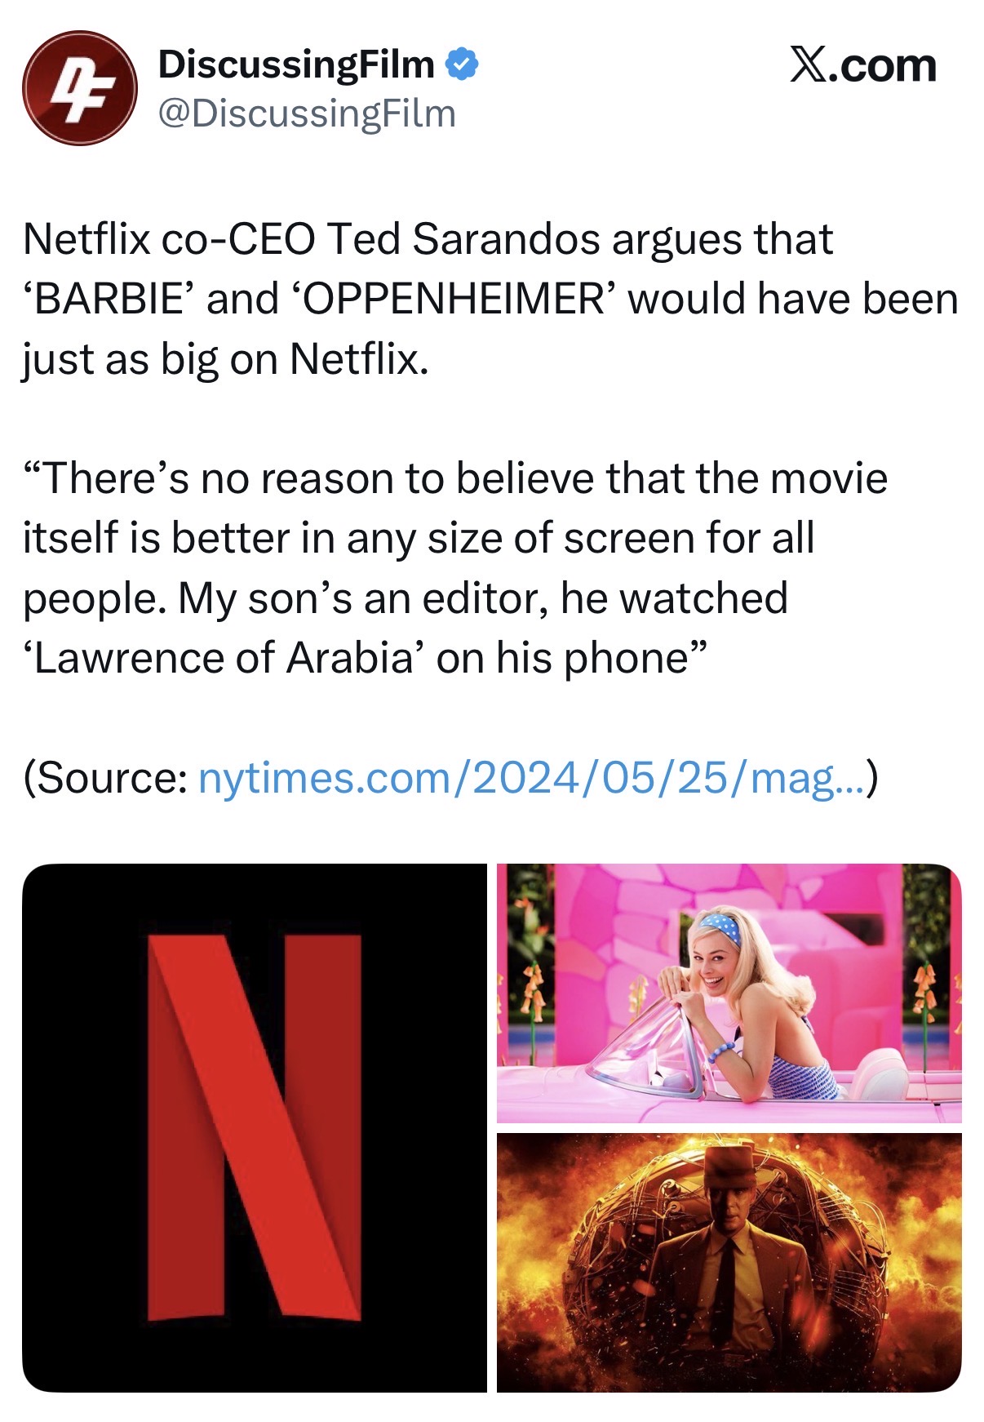Click the '.com' text beside X logo
The image size is (984, 1422).
pos(883,65)
